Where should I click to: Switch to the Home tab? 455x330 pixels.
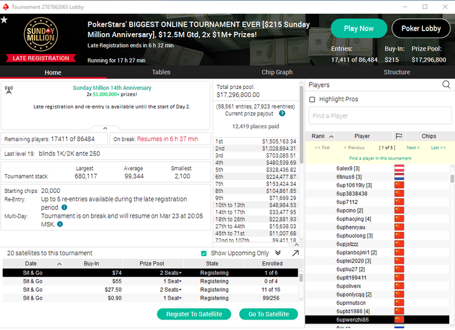(x=53, y=72)
